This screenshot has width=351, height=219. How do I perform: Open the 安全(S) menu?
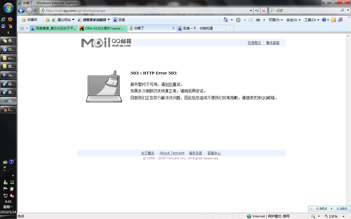(x=293, y=20)
